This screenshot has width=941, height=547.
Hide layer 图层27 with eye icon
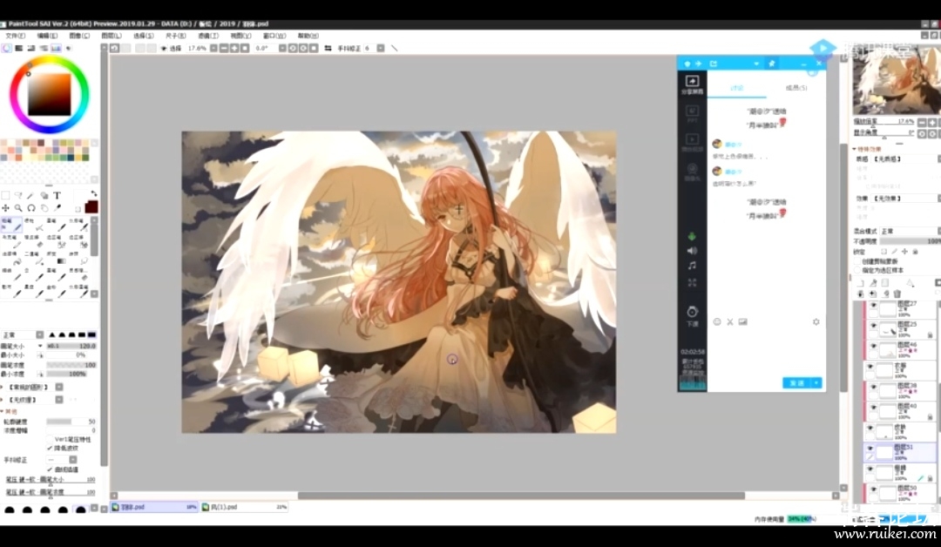(873, 306)
